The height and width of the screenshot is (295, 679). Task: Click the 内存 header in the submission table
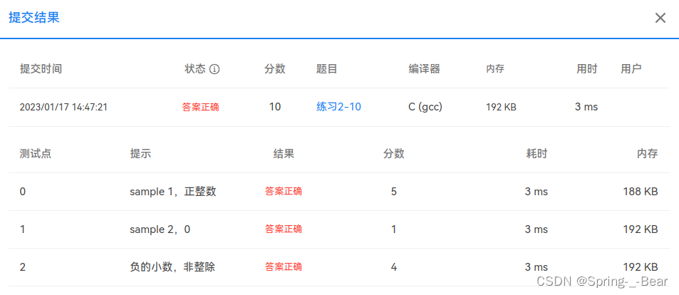[x=495, y=69]
